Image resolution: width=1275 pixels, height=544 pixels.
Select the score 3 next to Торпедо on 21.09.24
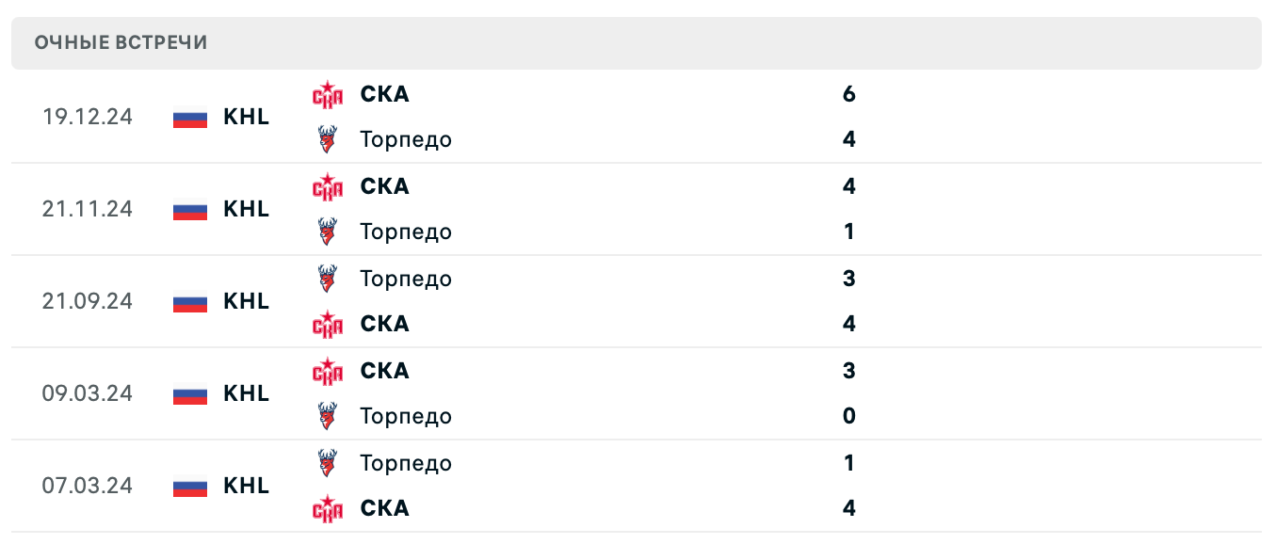[848, 279]
